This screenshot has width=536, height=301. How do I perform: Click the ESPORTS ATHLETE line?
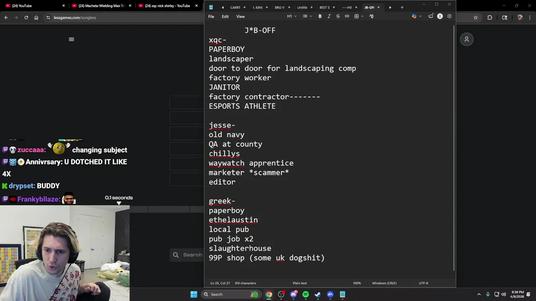[242, 106]
